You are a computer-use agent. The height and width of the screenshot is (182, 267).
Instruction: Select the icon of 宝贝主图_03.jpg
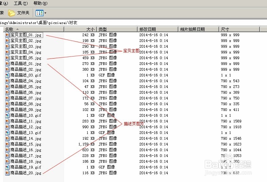point(7,47)
